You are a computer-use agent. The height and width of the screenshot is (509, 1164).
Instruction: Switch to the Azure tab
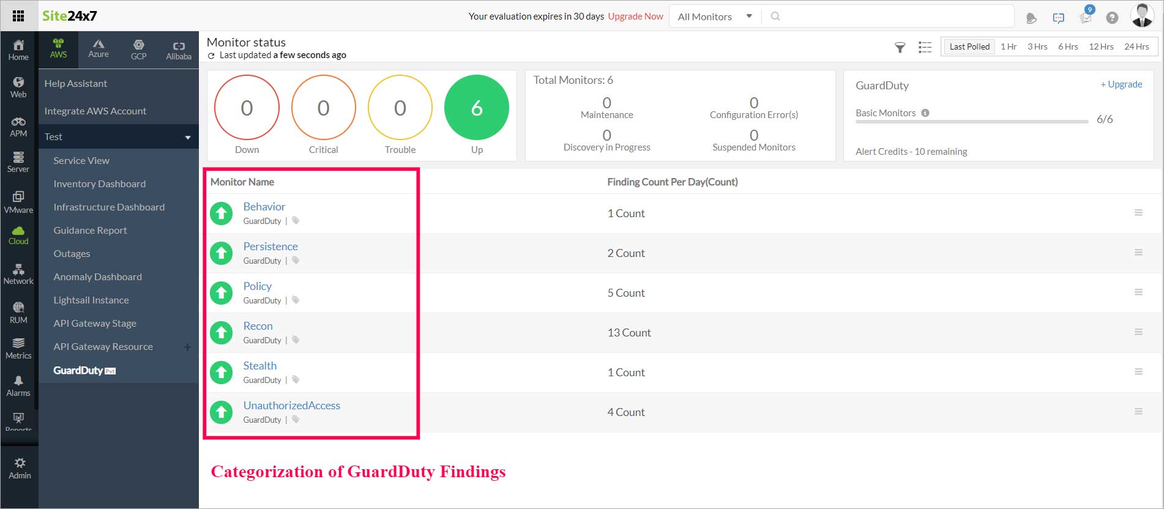[x=99, y=48]
